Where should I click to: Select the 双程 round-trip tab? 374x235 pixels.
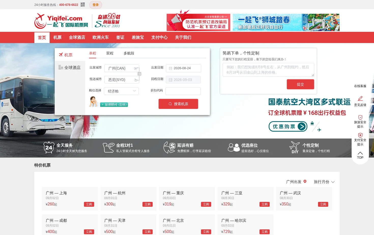[x=110, y=53]
